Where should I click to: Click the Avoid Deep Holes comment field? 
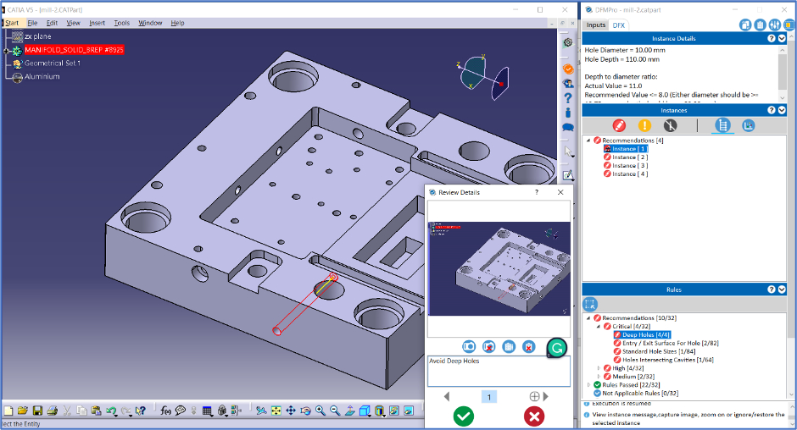(499, 371)
